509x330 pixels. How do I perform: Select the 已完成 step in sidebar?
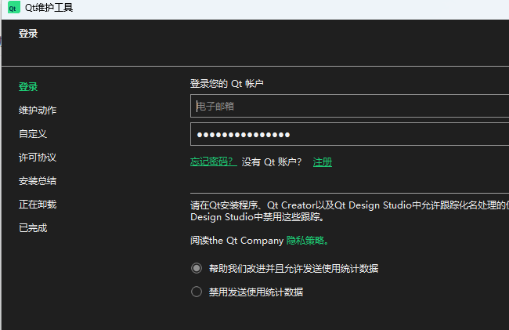pyautogui.click(x=33, y=228)
